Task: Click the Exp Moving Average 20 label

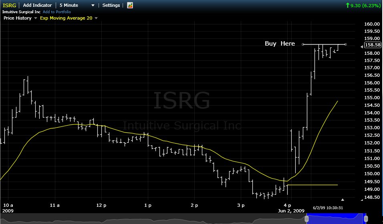Action: click(x=66, y=18)
